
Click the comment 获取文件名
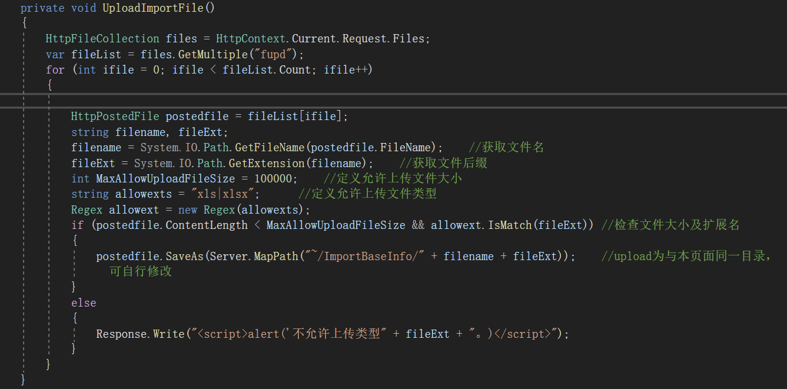point(507,147)
